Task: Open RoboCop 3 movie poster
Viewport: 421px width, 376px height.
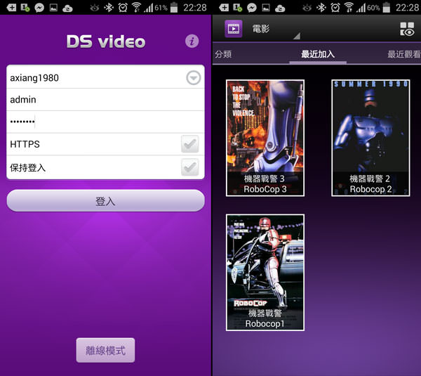Action: [x=265, y=138]
